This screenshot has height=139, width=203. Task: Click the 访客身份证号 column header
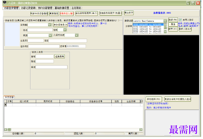[x=96, y=101]
